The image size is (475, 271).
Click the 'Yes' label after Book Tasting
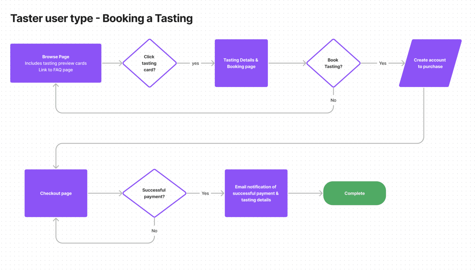point(383,63)
